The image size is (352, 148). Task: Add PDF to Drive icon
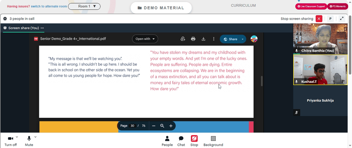pos(183,39)
